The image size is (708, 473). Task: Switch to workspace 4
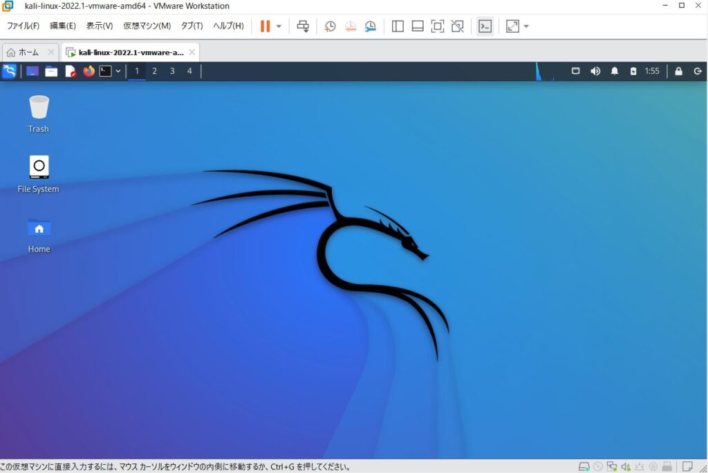click(x=189, y=71)
